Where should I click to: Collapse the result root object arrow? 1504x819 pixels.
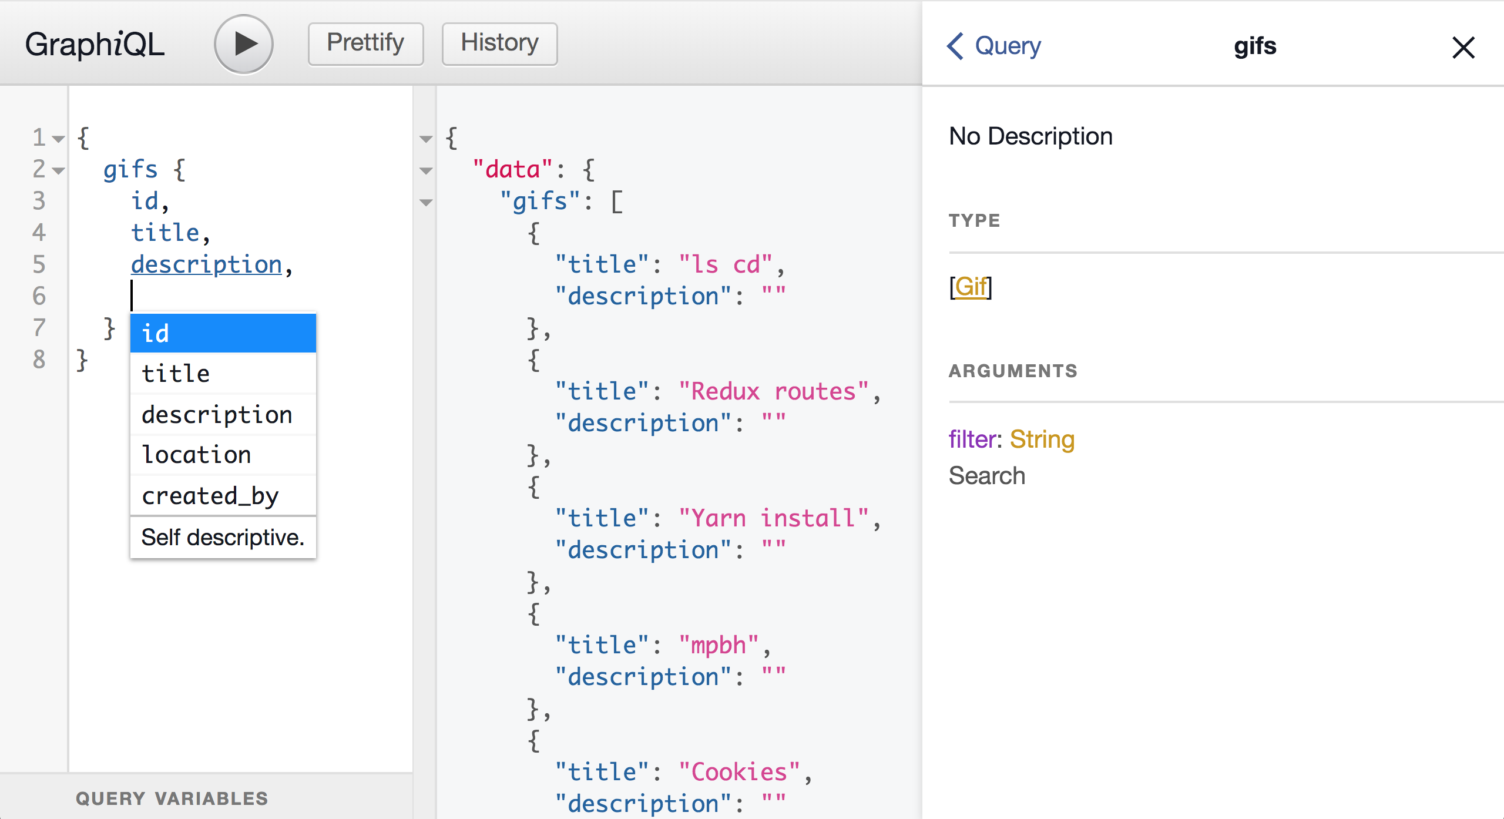click(426, 139)
